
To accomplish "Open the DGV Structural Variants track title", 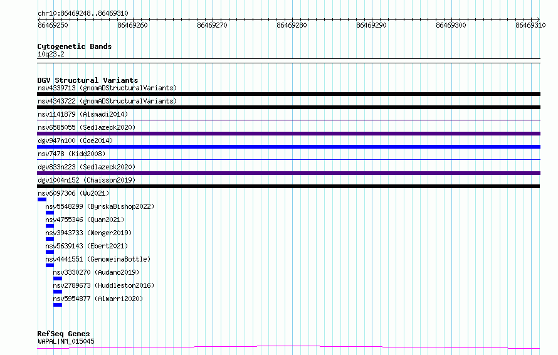I will click(88, 80).
